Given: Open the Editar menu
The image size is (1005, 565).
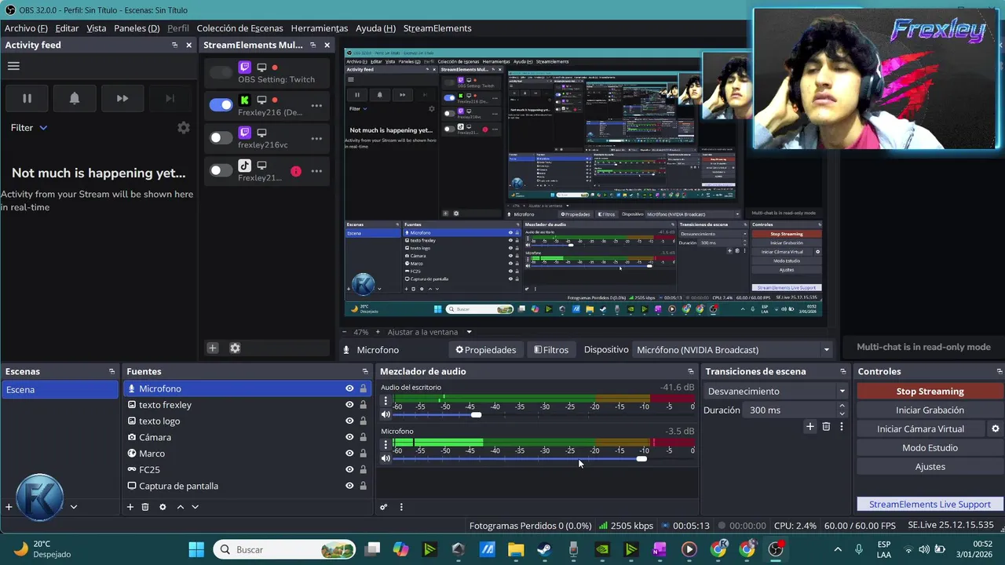Looking at the screenshot, I should 67,28.
